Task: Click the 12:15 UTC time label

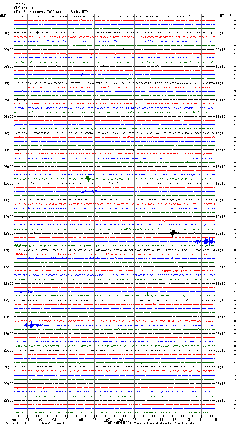Action: tap(221, 100)
